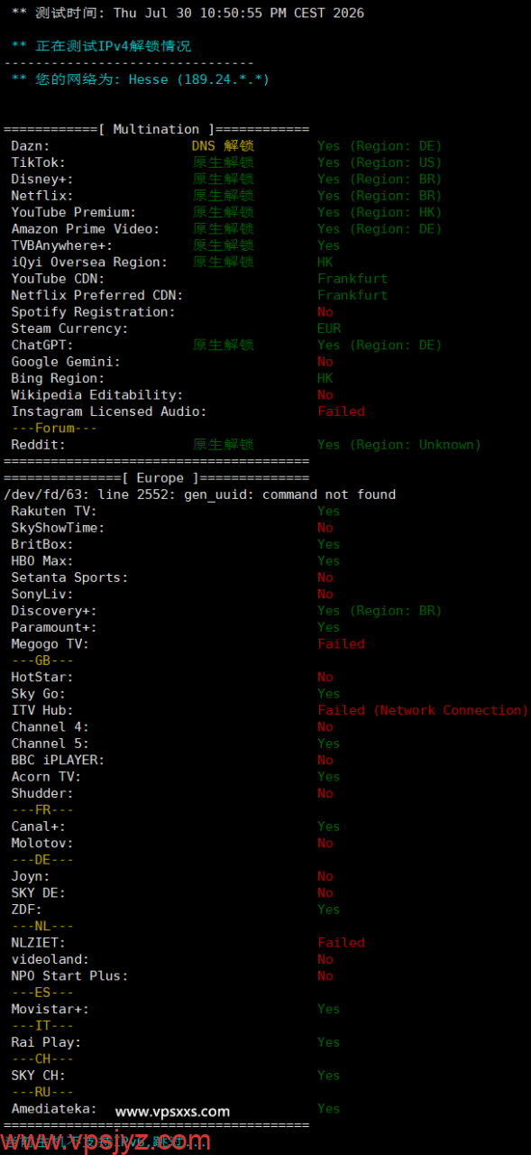Click the test time timestamp line
The width and height of the screenshot is (531, 1155).
[188, 14]
